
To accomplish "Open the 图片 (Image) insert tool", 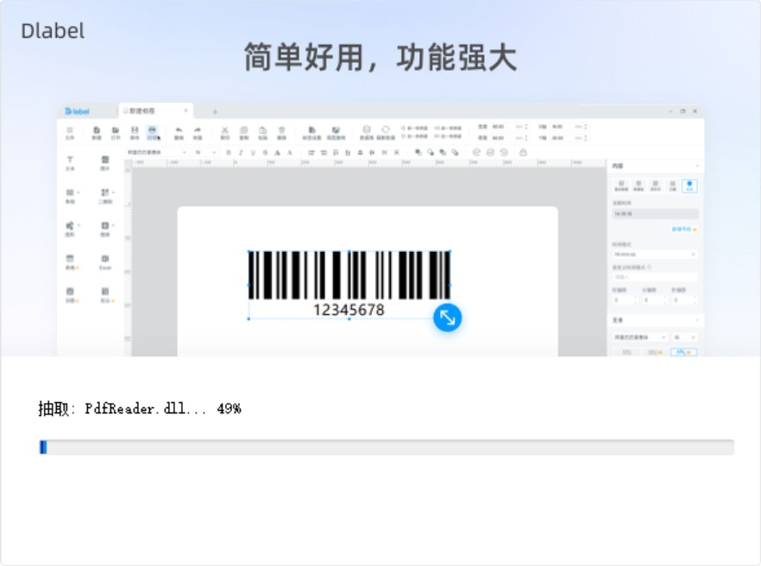I will point(105,166).
